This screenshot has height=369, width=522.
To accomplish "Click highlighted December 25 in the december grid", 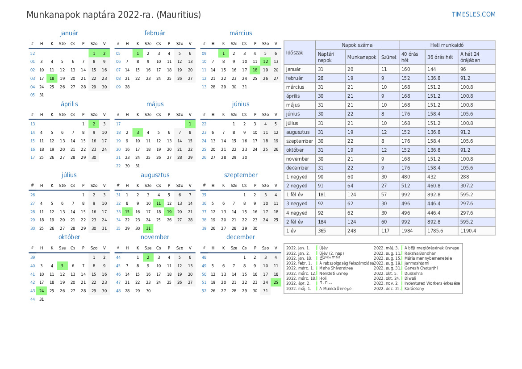I will (276, 282).
